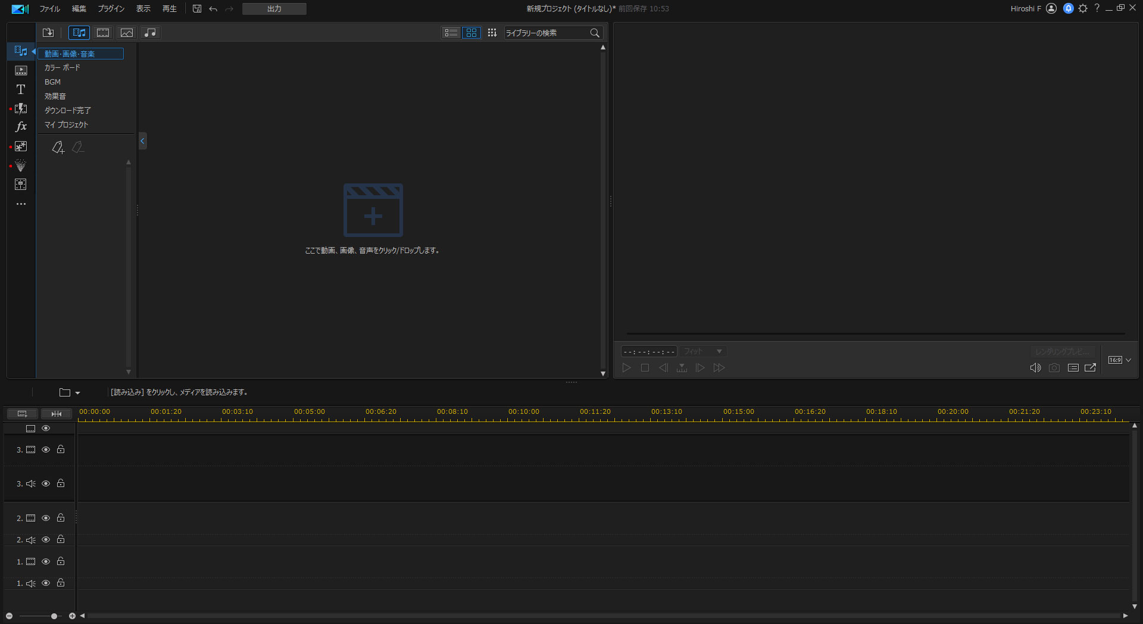Switch the library to grid icon view
This screenshot has width=1143, height=624.
[471, 33]
